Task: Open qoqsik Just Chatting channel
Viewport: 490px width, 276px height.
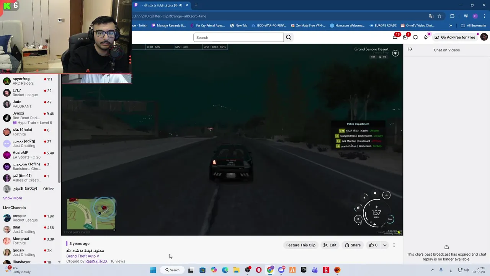Action: coord(30,252)
